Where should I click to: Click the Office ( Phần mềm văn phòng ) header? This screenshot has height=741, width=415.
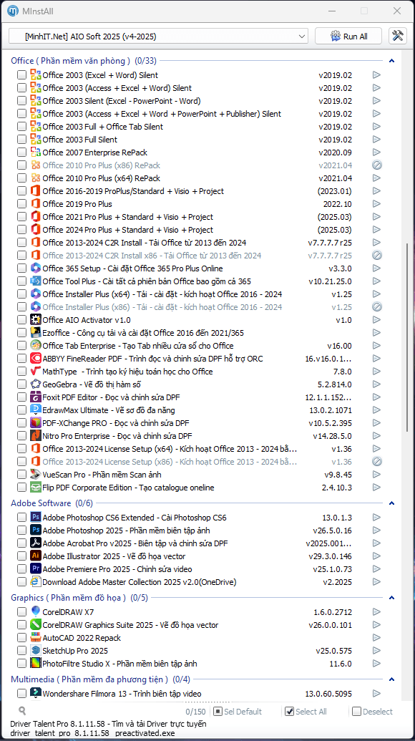coord(84,60)
